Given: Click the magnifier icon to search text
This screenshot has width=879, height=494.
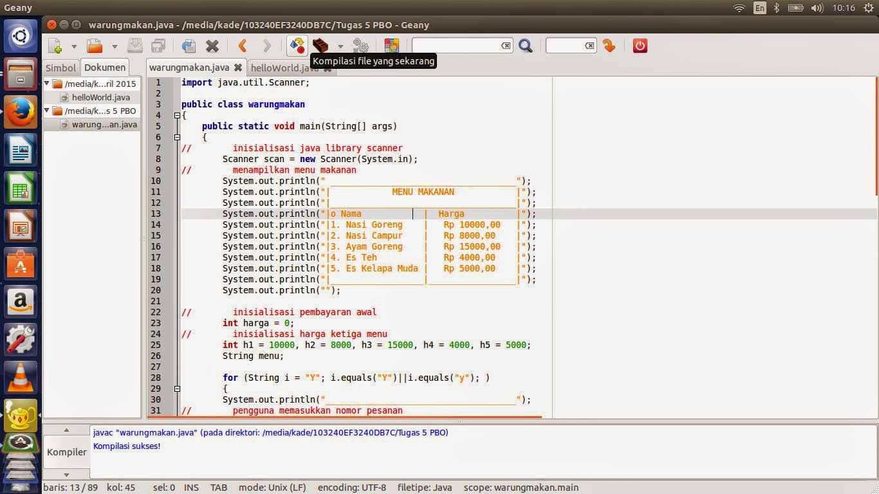Looking at the screenshot, I should (526, 46).
